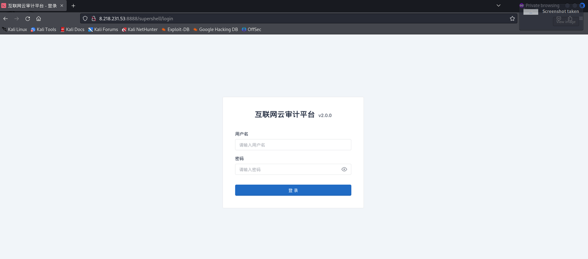Focus the 密码 password input field

(x=286, y=169)
